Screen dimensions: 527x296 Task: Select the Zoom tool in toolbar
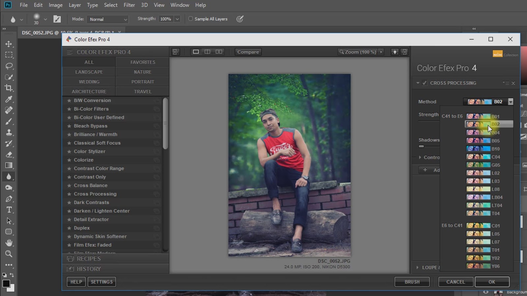coord(9,254)
